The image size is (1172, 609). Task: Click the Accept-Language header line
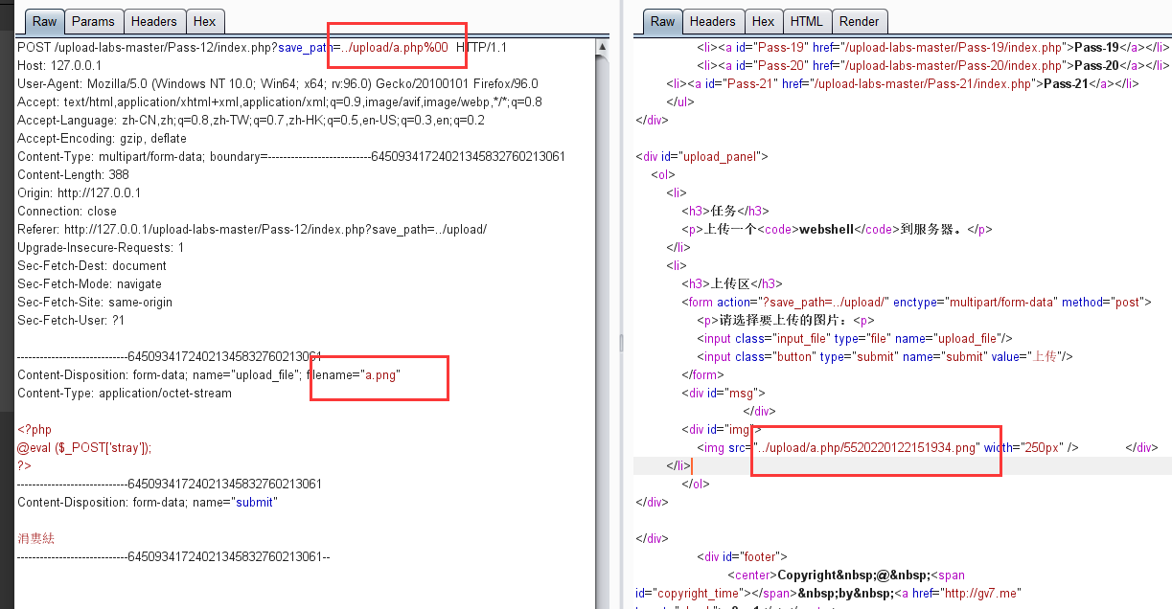tap(251, 120)
